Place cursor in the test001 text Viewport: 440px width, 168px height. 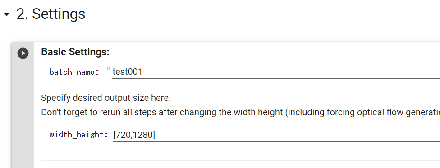point(128,72)
